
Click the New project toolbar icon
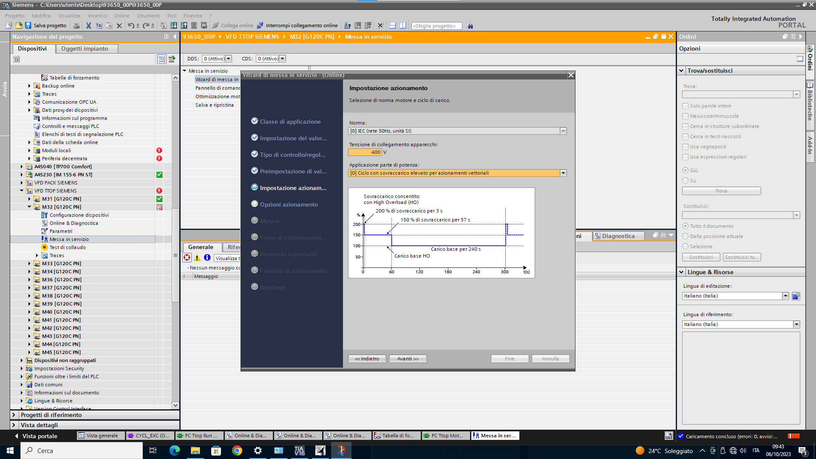[9, 25]
